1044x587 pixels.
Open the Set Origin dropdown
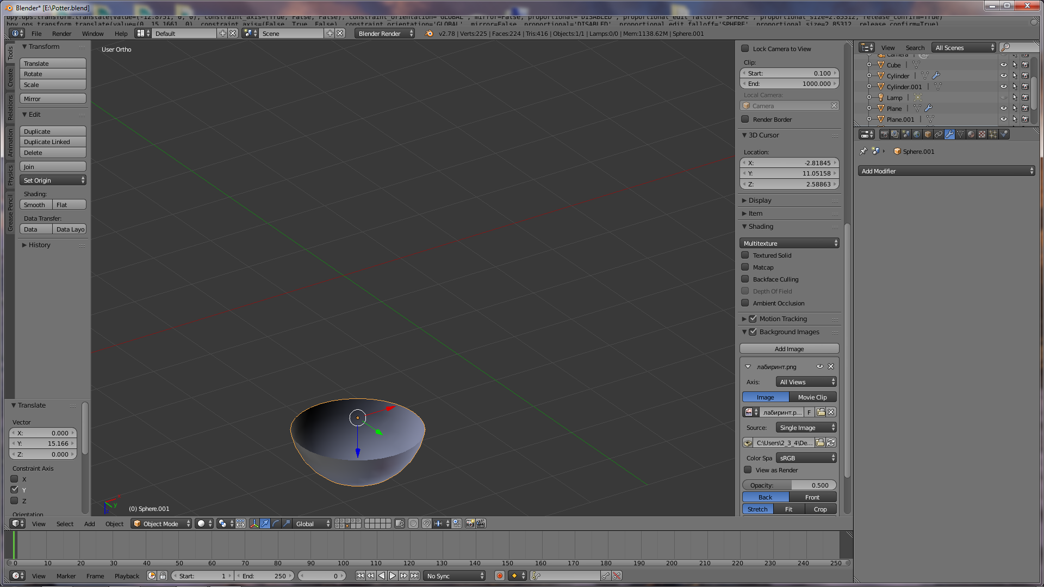pyautogui.click(x=53, y=180)
